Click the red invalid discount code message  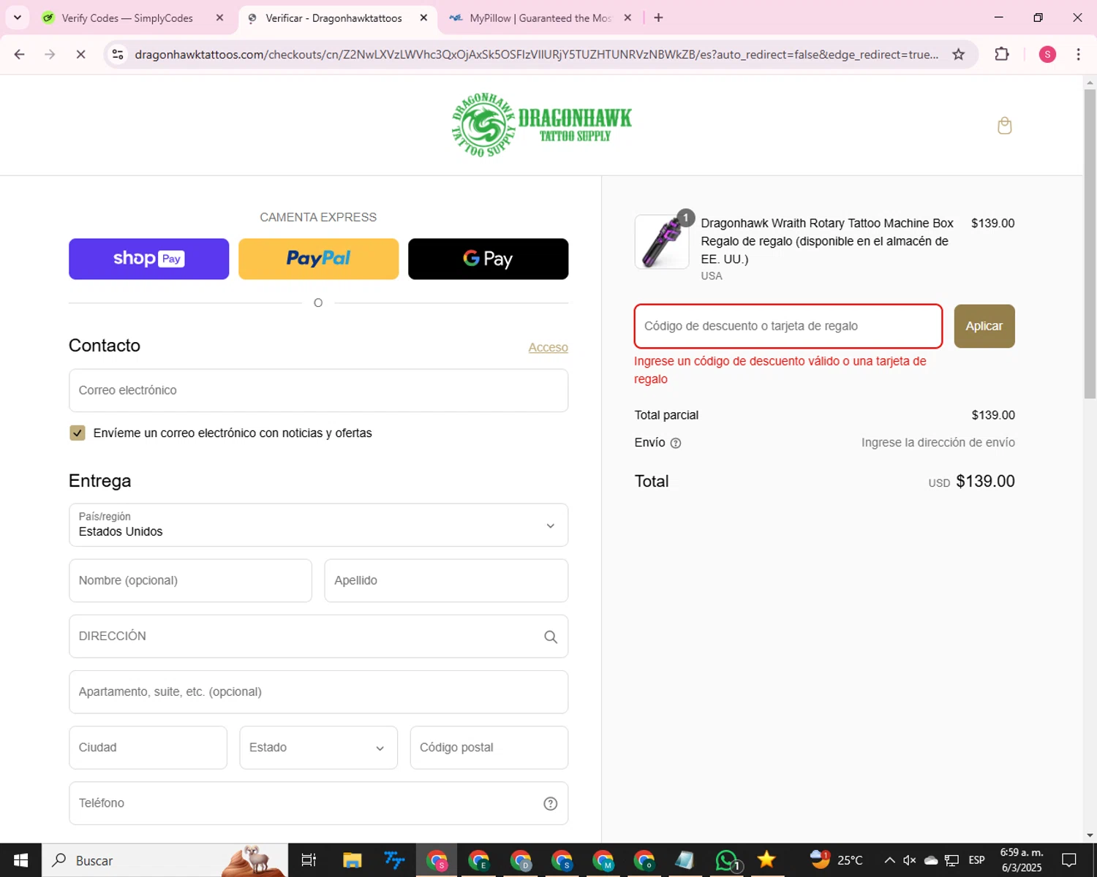point(780,370)
